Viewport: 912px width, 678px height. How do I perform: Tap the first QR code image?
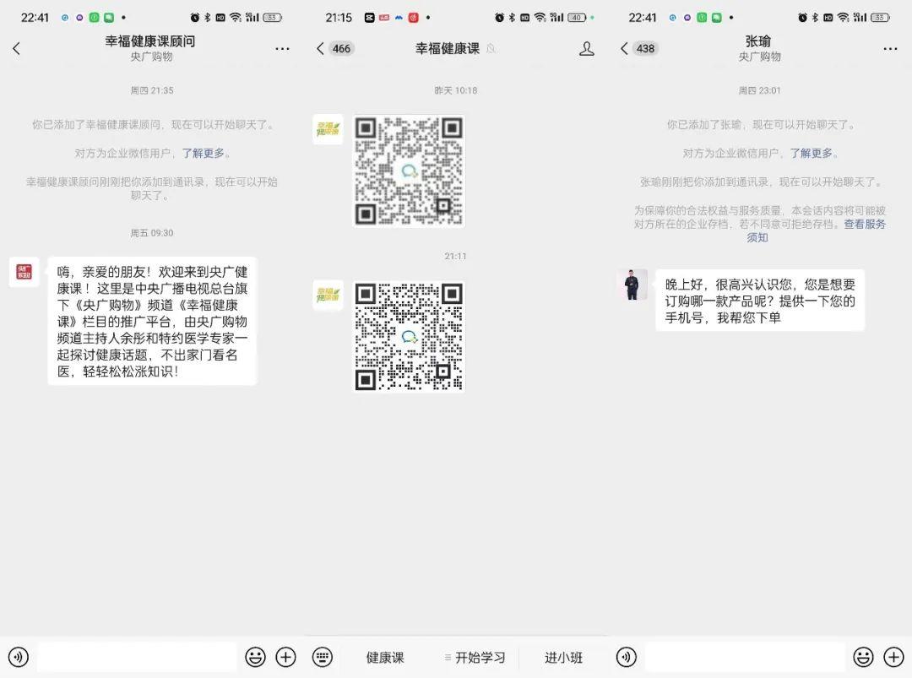pyautogui.click(x=409, y=171)
